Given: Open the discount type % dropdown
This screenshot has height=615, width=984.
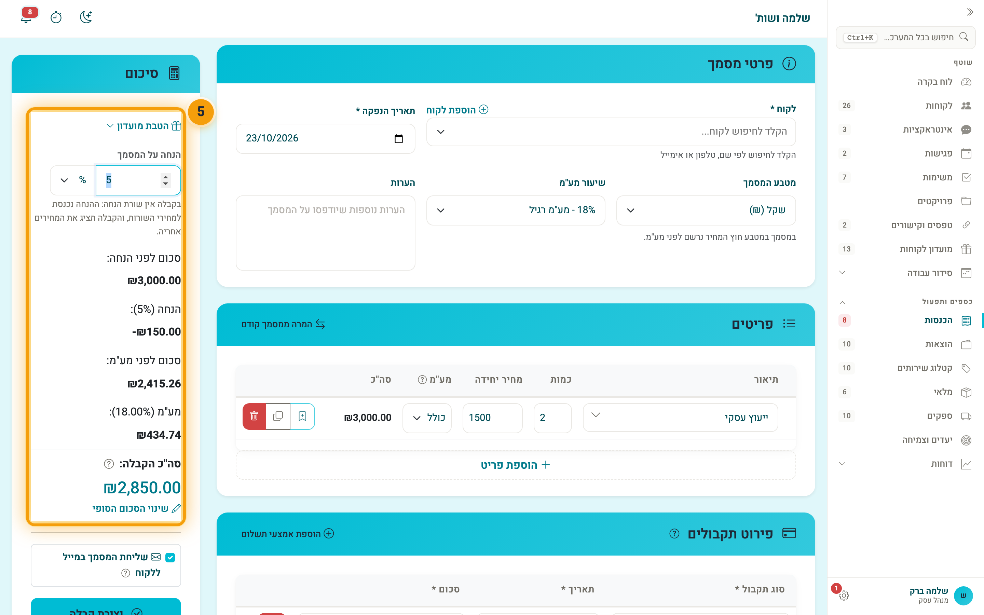Looking at the screenshot, I should (73, 180).
